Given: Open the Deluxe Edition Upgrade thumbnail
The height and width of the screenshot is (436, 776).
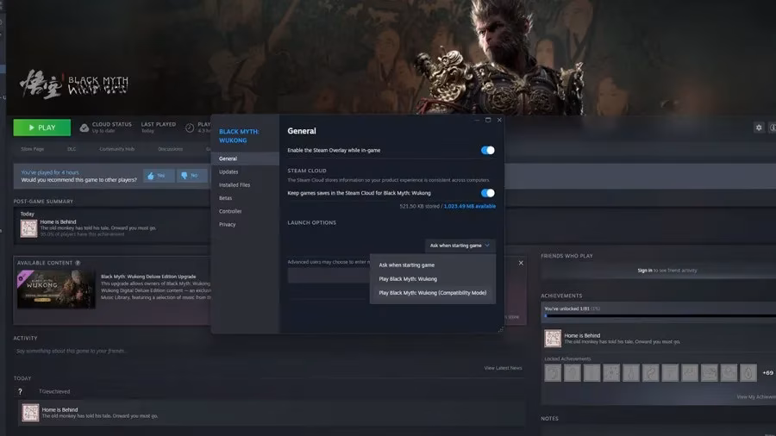Looking at the screenshot, I should 56,290.
